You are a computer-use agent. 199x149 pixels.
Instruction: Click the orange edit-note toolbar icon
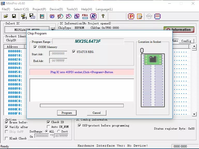point(139,16)
